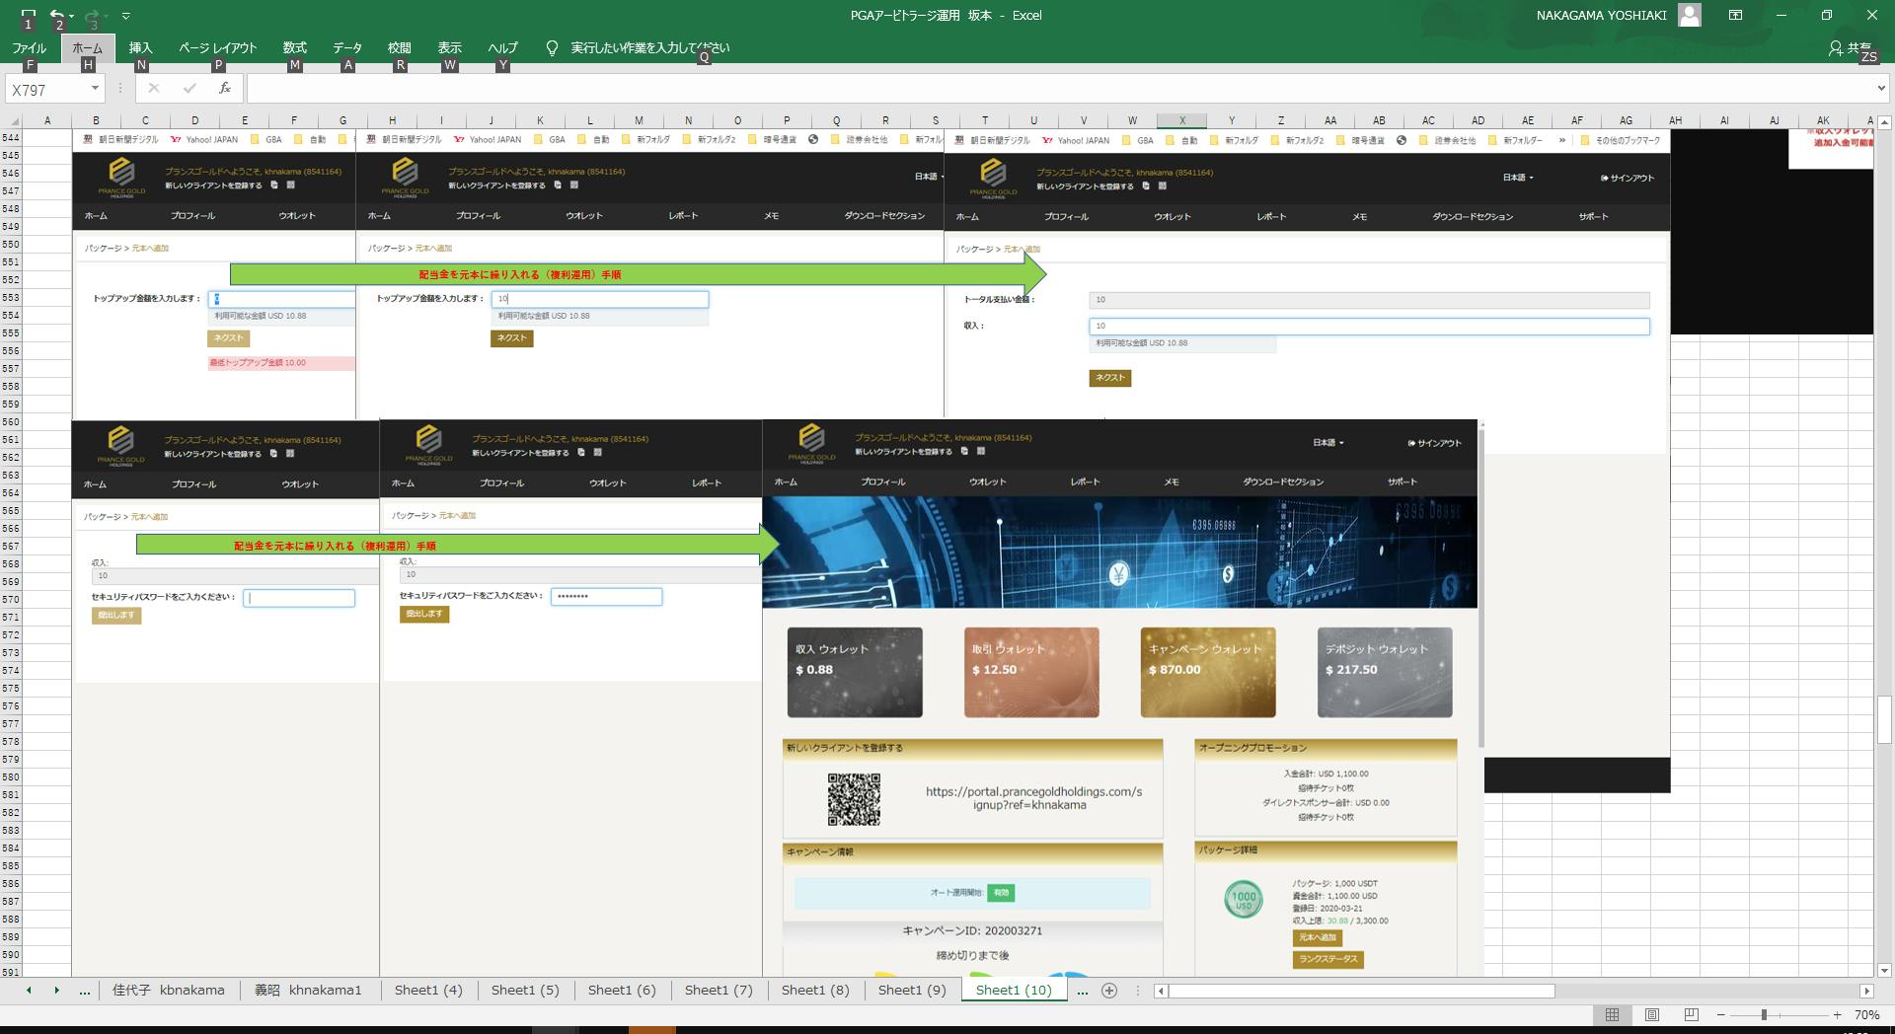
Task: Click the zoom in plus icon
Action: 1837,1014
